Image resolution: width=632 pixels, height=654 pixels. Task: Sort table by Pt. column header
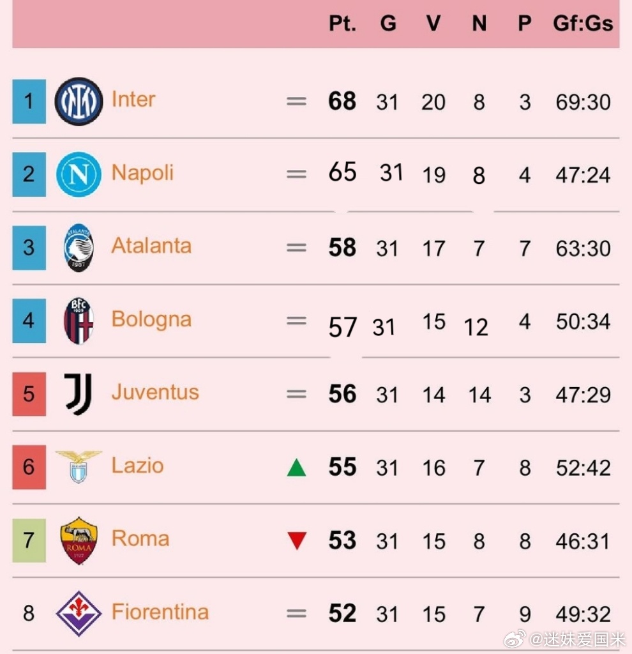pyautogui.click(x=342, y=24)
